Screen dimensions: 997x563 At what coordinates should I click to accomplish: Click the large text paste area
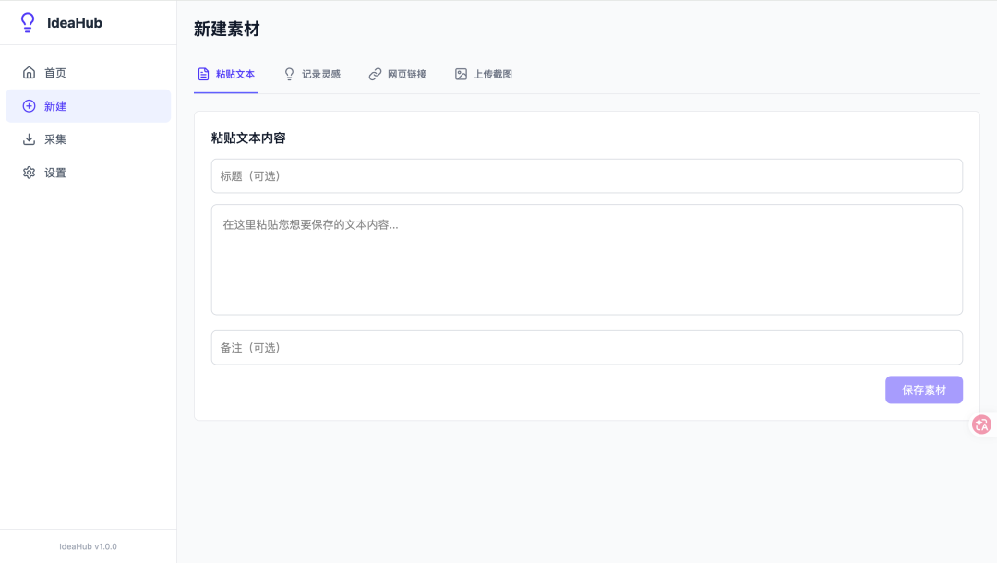(x=586, y=258)
